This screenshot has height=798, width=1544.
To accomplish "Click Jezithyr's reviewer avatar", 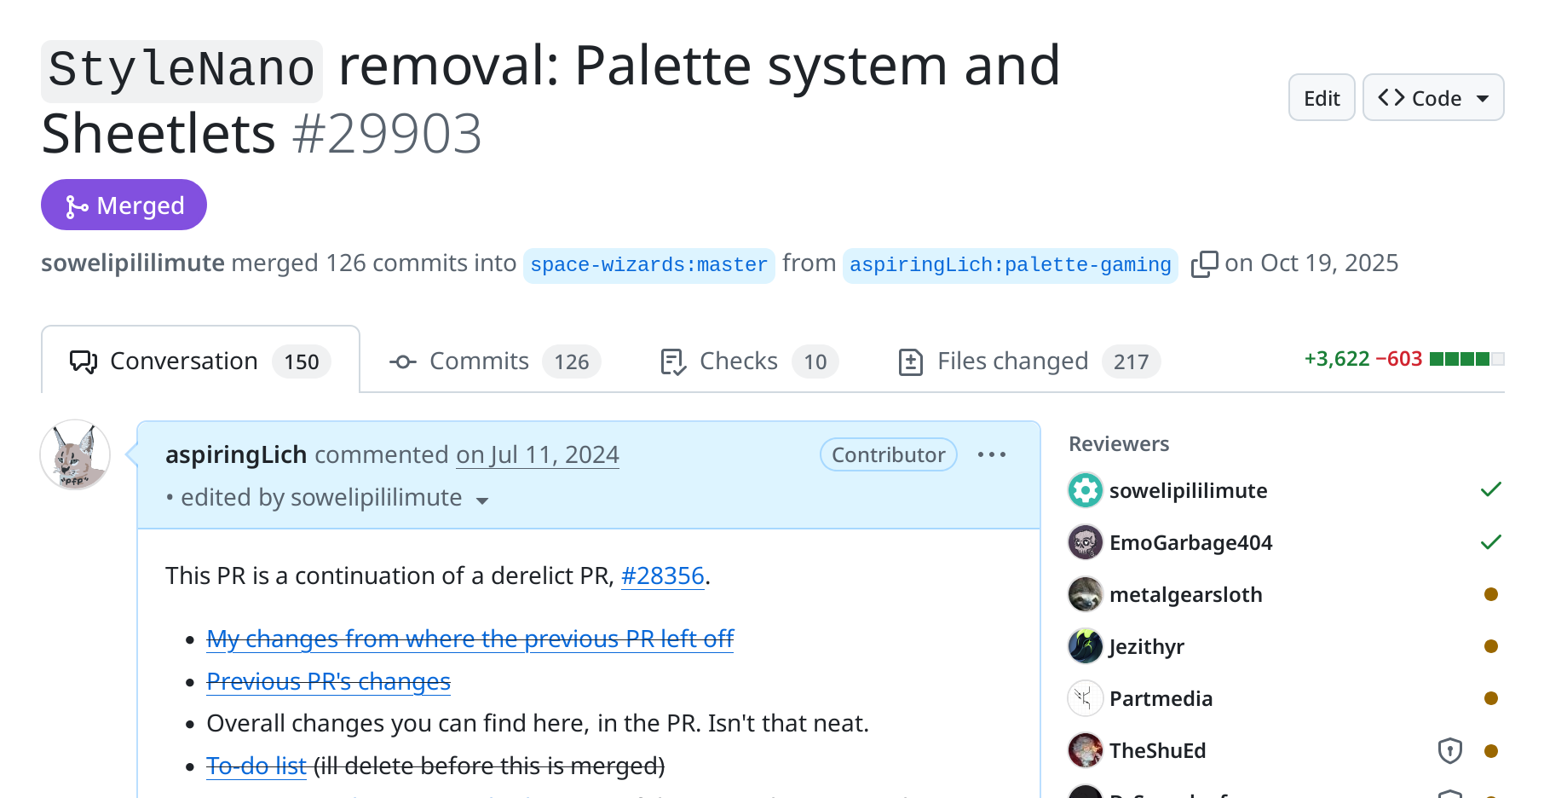I will [1085, 646].
